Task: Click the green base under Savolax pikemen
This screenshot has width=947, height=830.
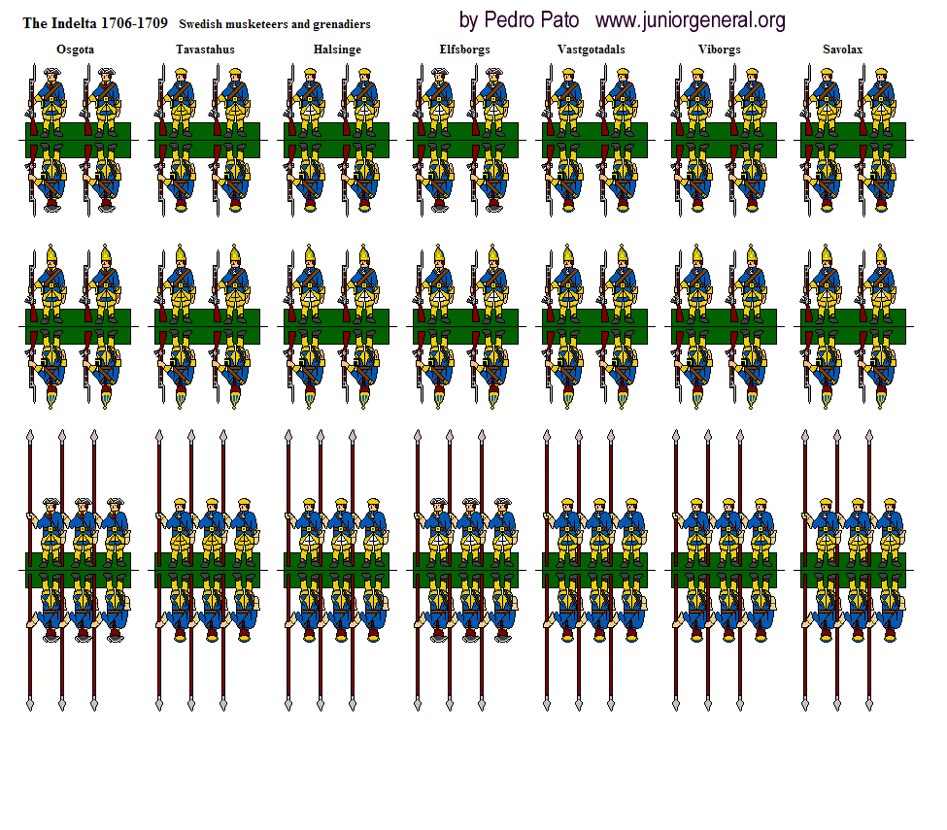Action: (x=853, y=570)
